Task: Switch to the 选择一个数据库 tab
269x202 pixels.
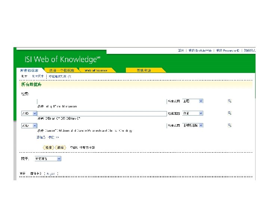Action: click(x=62, y=70)
